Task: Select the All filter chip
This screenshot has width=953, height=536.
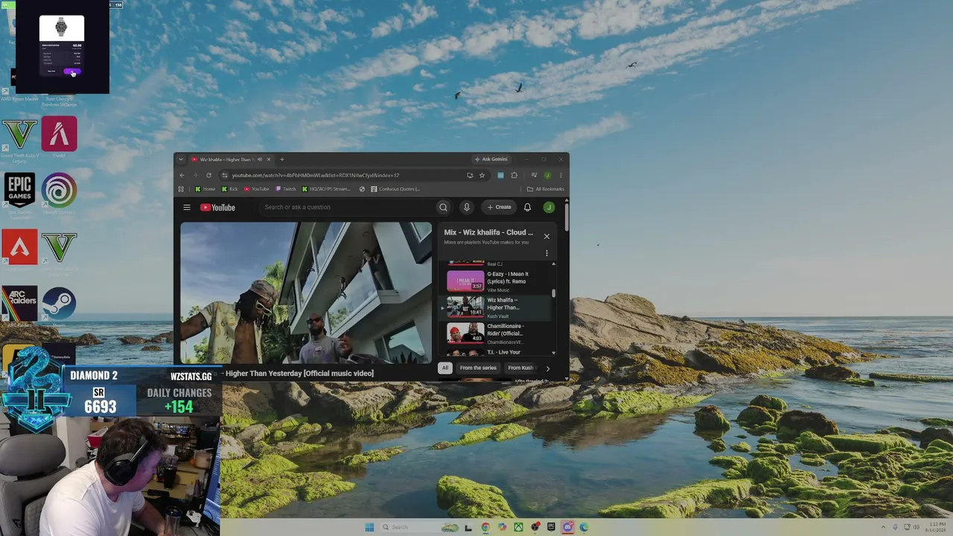Action: (444, 368)
